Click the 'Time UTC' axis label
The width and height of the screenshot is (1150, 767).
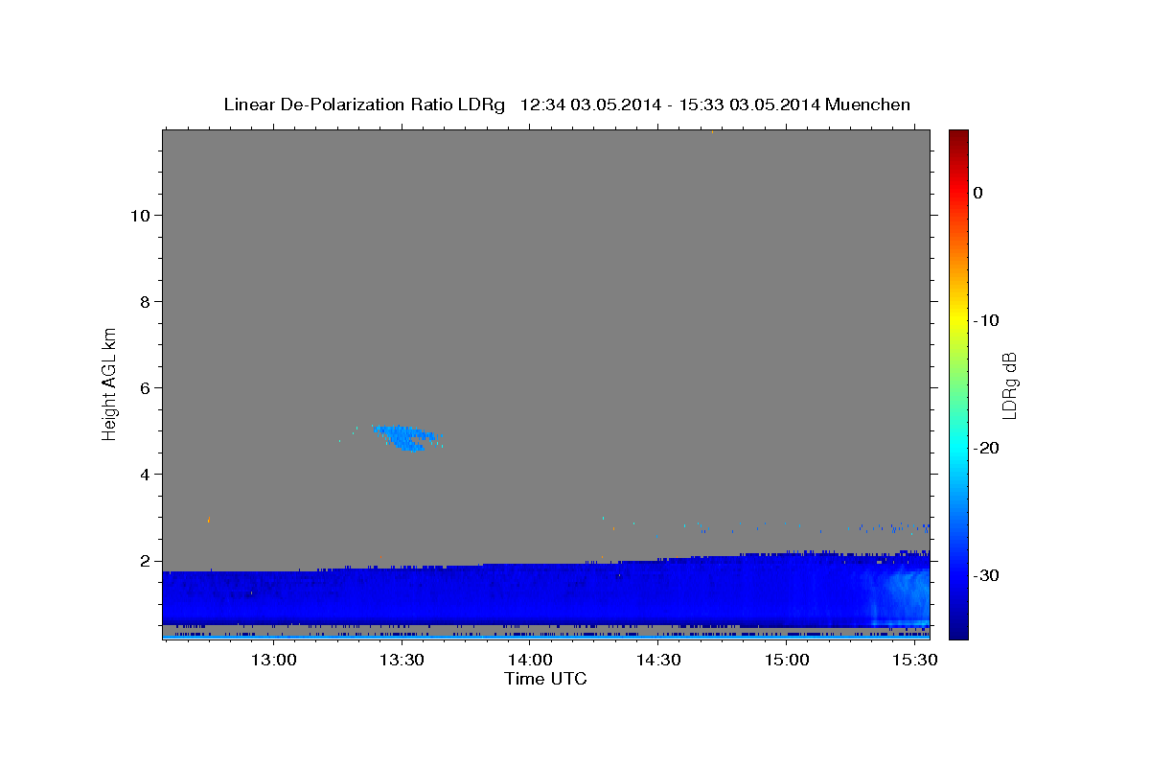pos(545,679)
